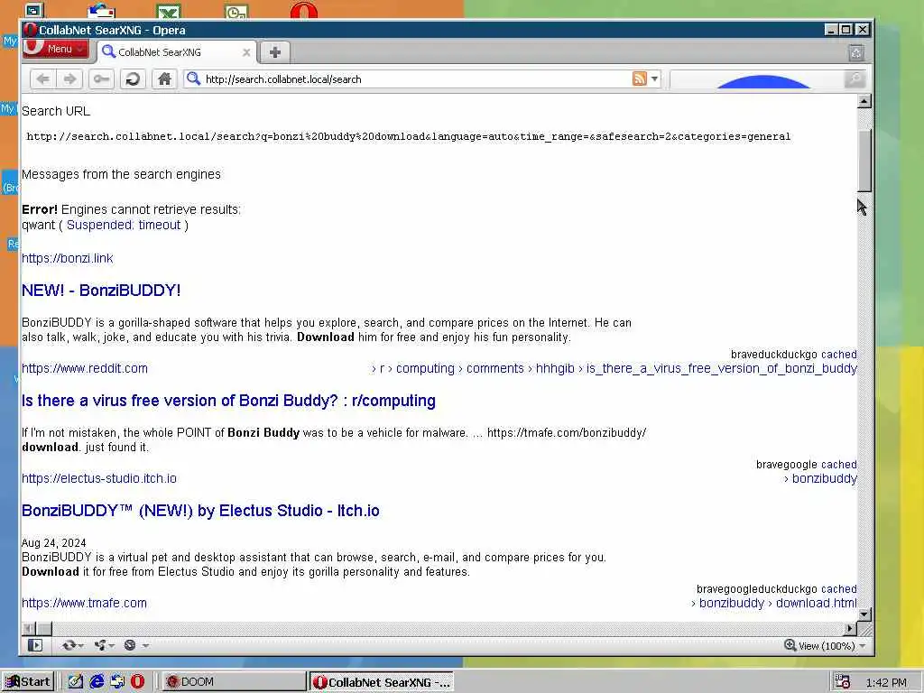
Task: Reload the page with the refresh button
Action: (x=134, y=79)
